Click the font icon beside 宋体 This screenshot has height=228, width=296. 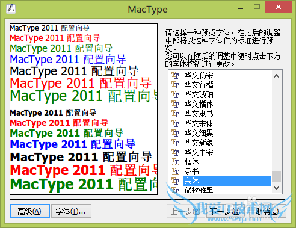tap(175, 181)
